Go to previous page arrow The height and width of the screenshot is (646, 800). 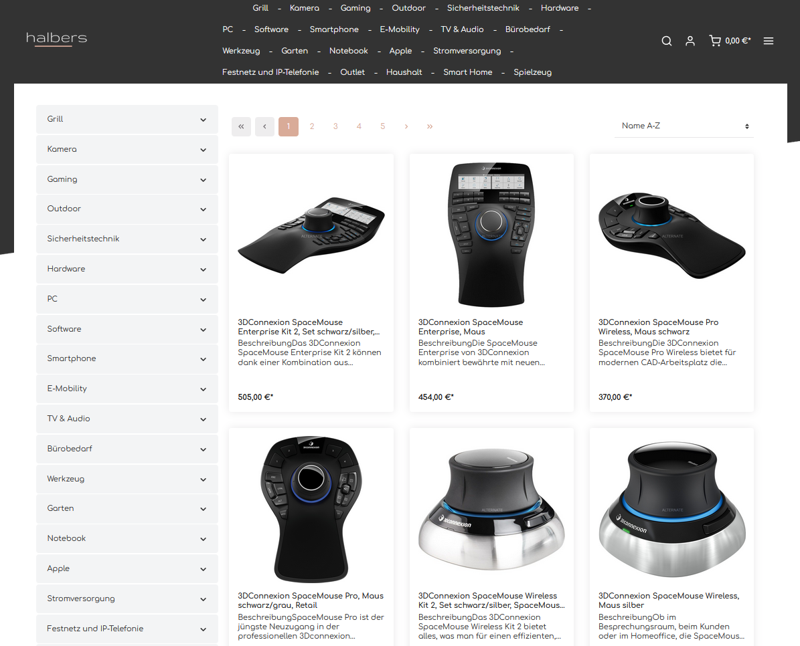click(265, 126)
